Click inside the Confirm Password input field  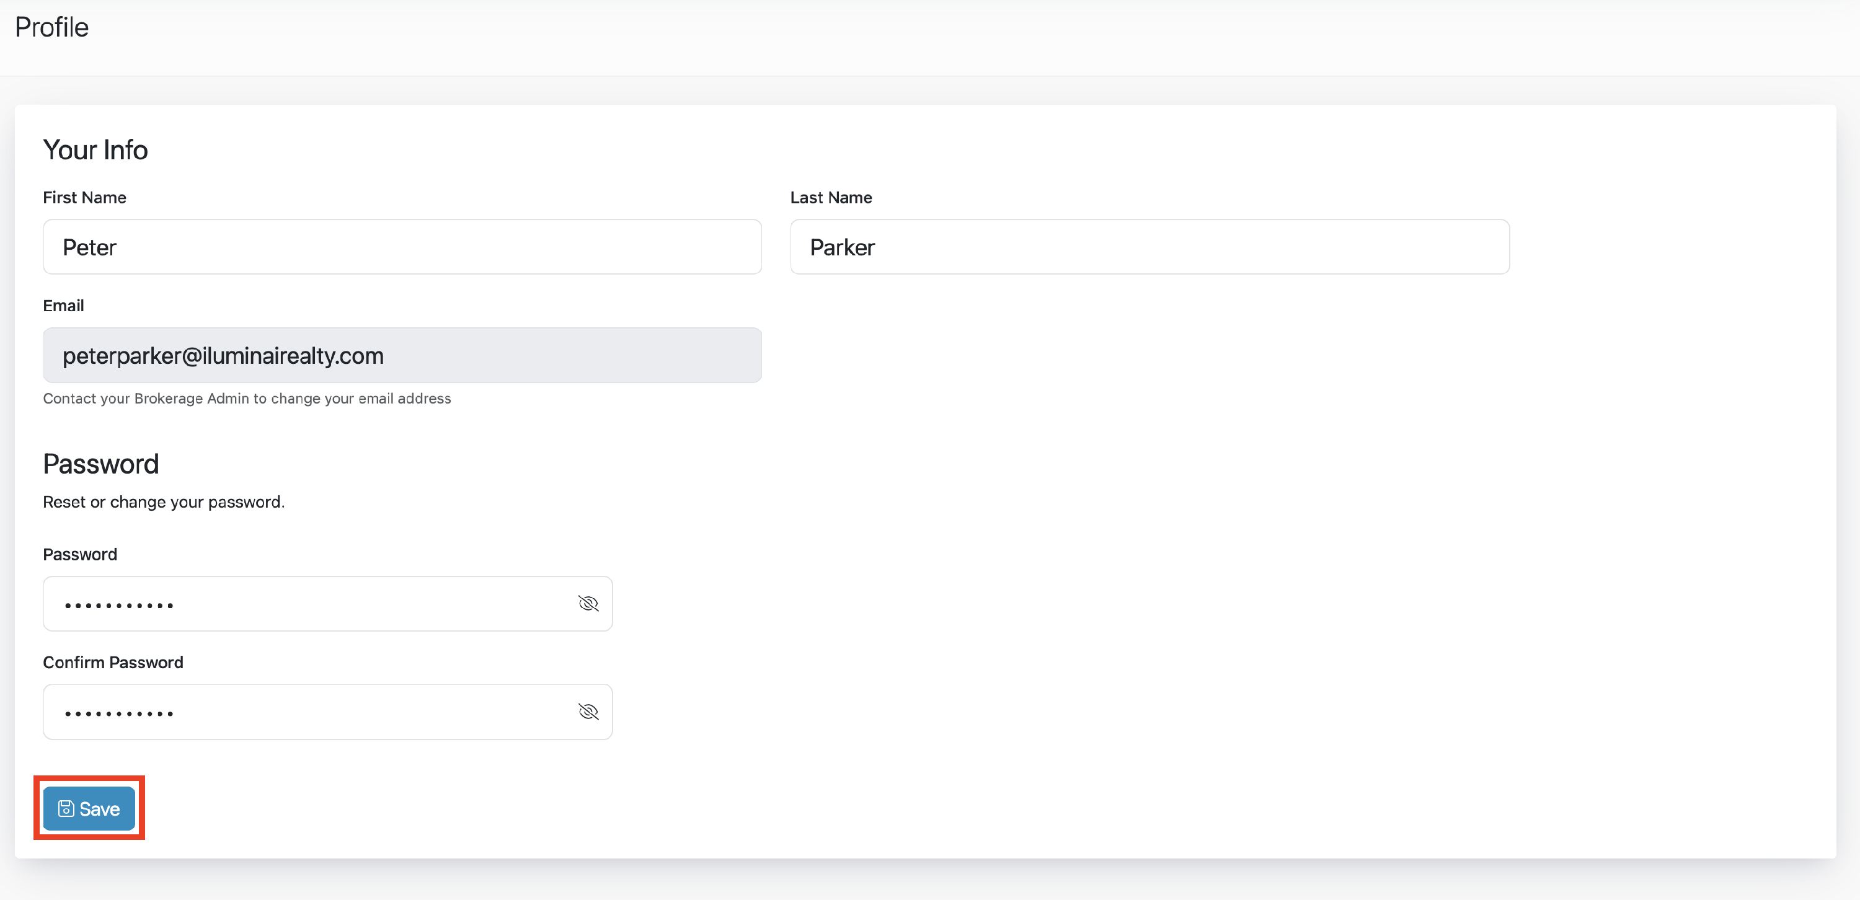pyautogui.click(x=328, y=712)
